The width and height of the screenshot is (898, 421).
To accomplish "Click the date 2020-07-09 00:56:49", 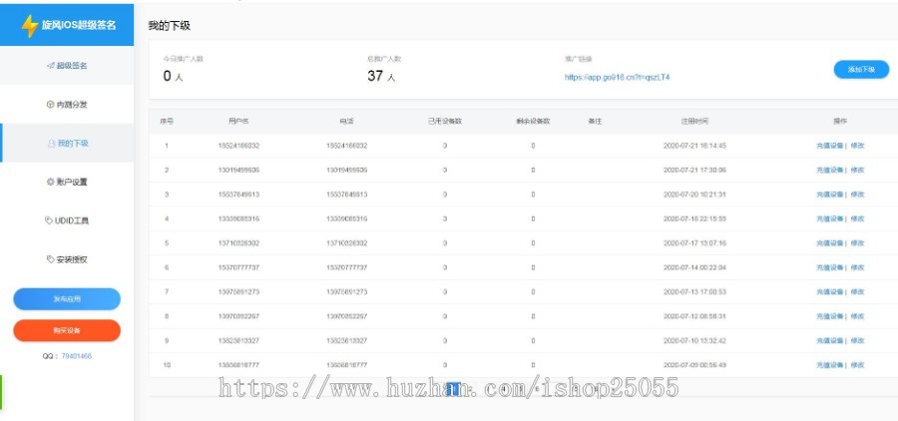I will click(694, 365).
